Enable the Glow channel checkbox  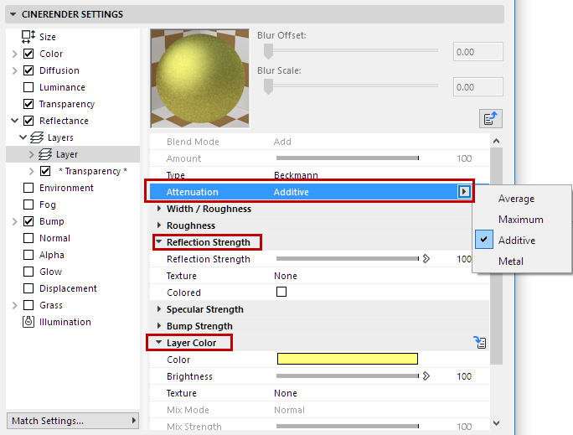pyautogui.click(x=28, y=272)
